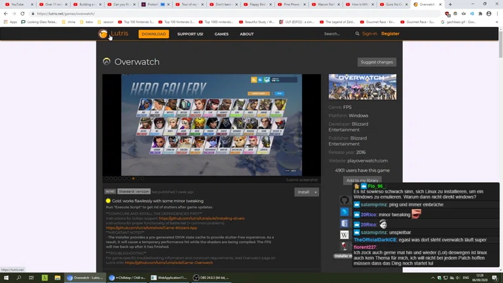The width and height of the screenshot is (503, 283).
Task: Open the Apps bookmarks grid icon
Action: (x=5, y=22)
